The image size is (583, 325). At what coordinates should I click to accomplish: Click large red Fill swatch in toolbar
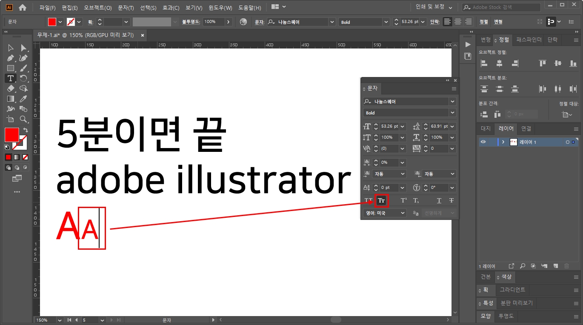[11, 135]
